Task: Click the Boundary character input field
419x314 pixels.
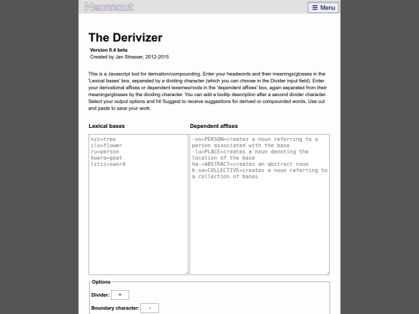Action: 150,308
